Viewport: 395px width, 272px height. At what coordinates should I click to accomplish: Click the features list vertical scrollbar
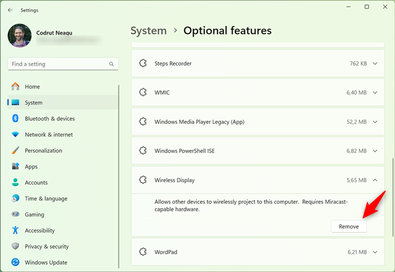click(x=393, y=197)
